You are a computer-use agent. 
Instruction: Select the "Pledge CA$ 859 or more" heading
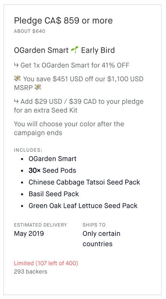(x=63, y=21)
